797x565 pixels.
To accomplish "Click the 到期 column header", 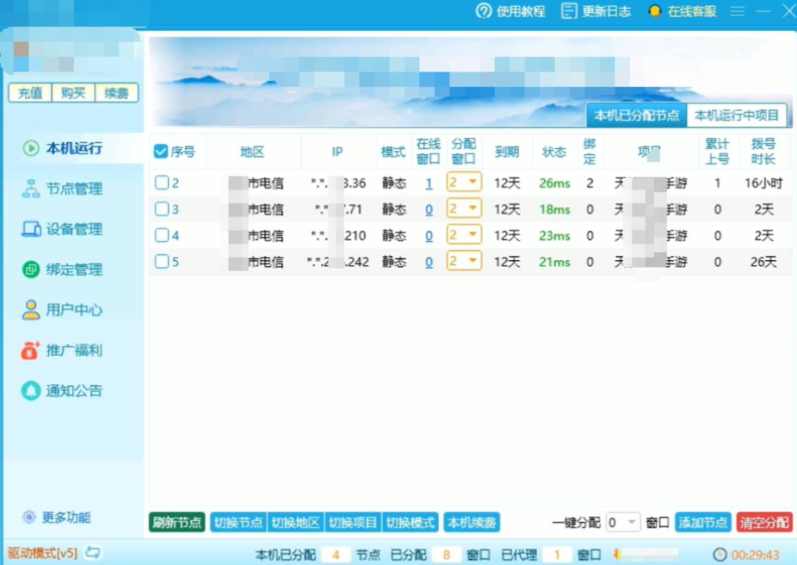I will click(507, 151).
